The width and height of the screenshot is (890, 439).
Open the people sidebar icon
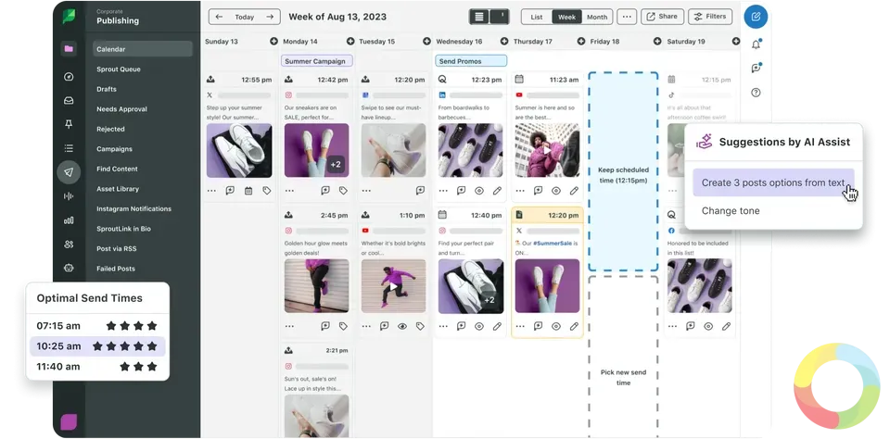pos(69,244)
